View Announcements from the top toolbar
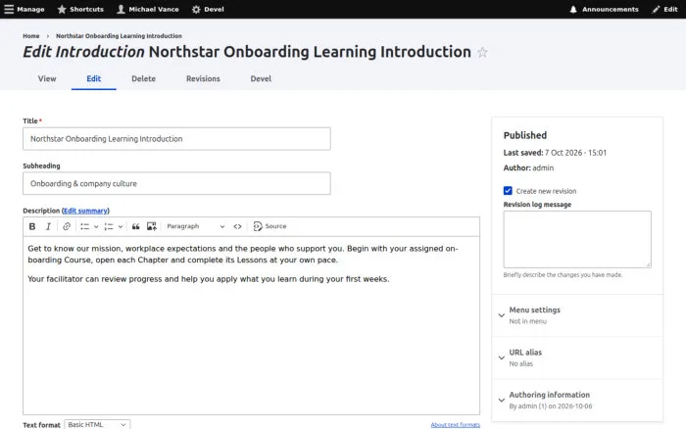 tap(604, 9)
